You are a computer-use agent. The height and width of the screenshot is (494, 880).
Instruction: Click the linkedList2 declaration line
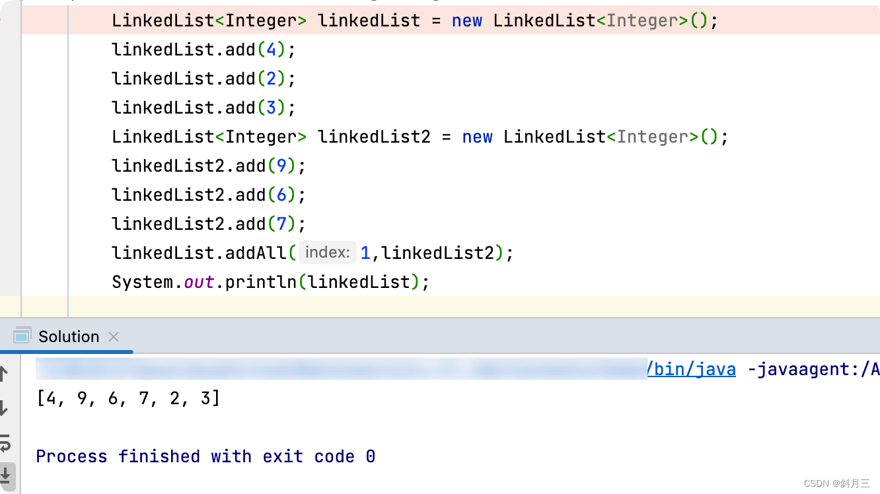click(420, 137)
